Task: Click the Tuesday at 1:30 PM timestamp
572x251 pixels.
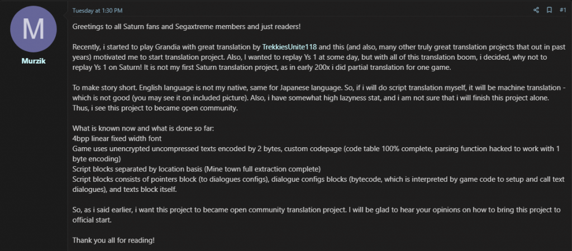Action: coord(97,11)
